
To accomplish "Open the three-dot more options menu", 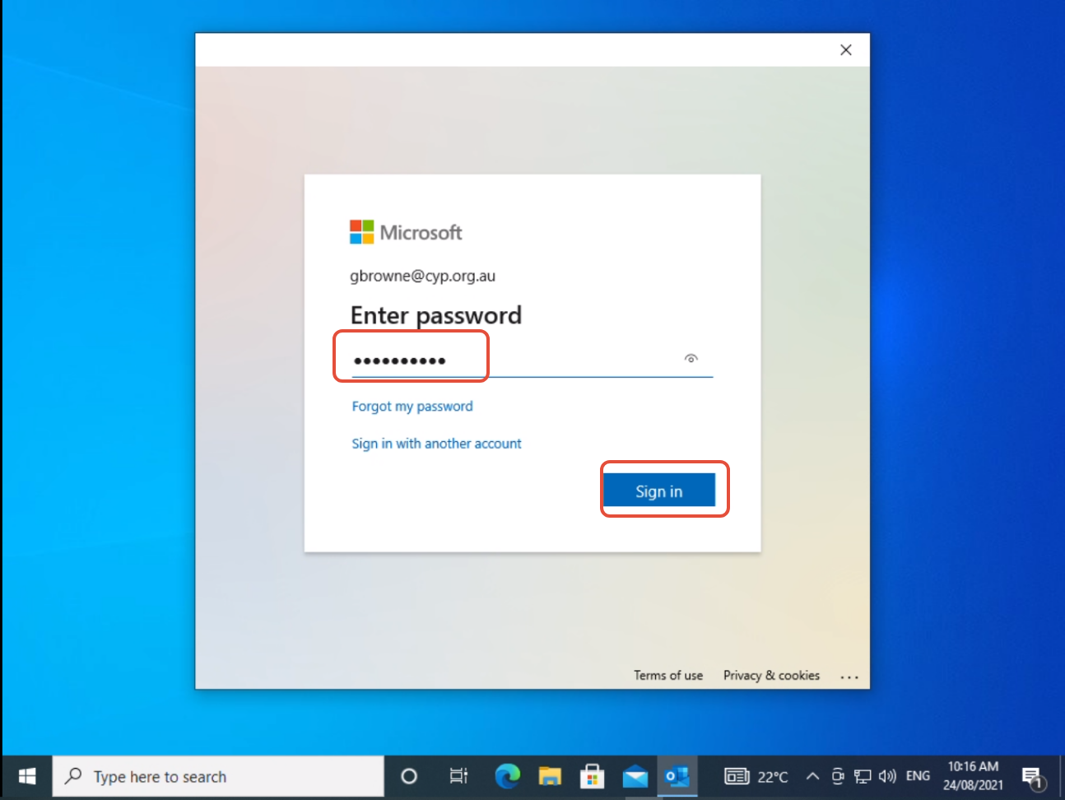I will 849,677.
